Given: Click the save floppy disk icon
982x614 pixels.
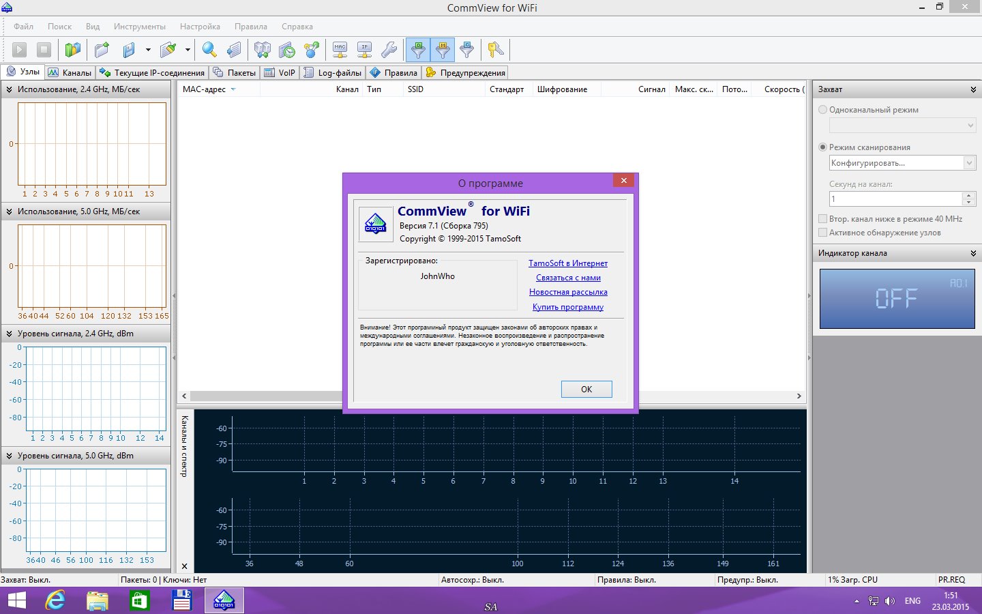Looking at the screenshot, I should 129,50.
